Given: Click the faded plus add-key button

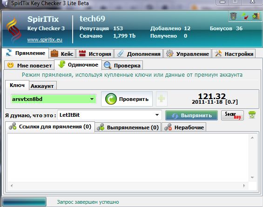Looking at the screenshot, I should pos(162,99).
